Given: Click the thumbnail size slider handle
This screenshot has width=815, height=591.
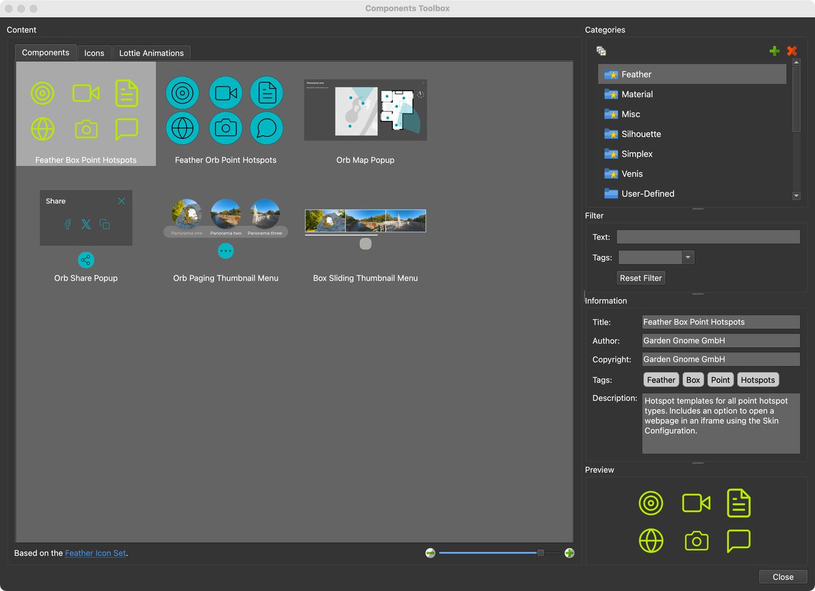Looking at the screenshot, I should pyautogui.click(x=541, y=553).
